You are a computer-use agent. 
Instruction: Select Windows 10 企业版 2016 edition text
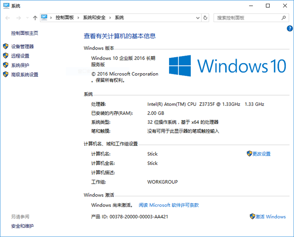point(123,61)
